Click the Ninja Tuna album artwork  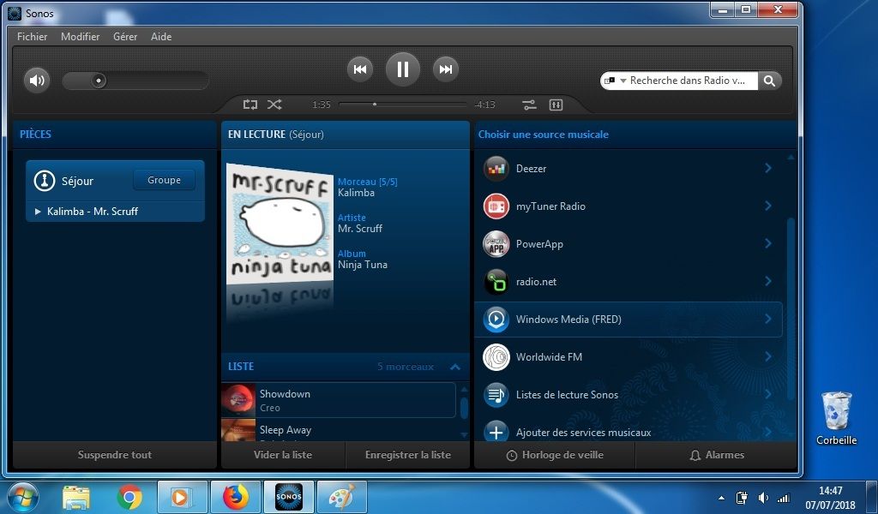coord(280,224)
